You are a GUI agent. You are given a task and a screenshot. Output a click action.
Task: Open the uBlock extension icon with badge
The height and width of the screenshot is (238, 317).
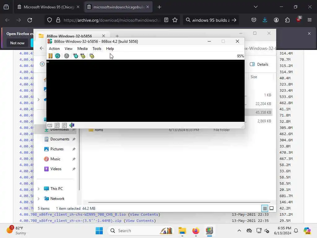[x=299, y=20]
